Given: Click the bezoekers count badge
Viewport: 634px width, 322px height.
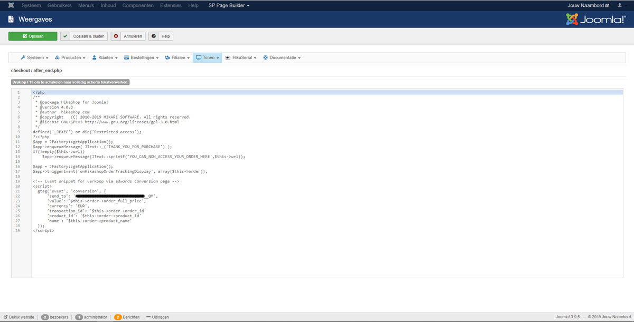Looking at the screenshot, I should point(45,317).
